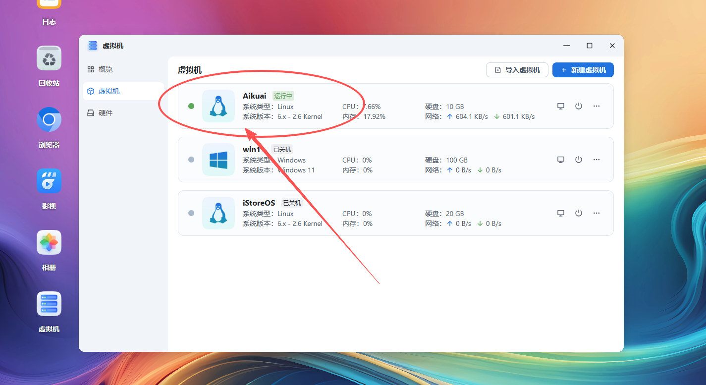
Task: Open more options for iStoreOS
Action: tap(597, 213)
